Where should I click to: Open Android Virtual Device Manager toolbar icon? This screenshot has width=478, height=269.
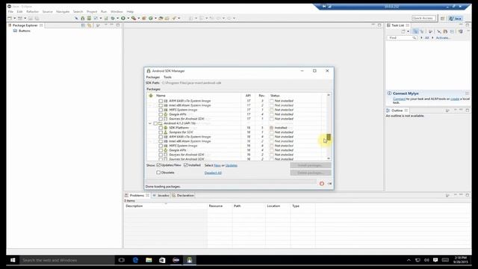pyautogui.click(x=89, y=18)
